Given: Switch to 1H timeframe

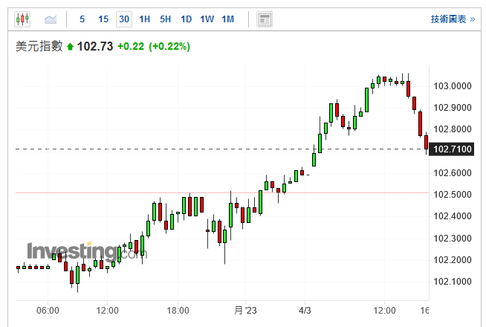Looking at the screenshot, I should tap(144, 19).
